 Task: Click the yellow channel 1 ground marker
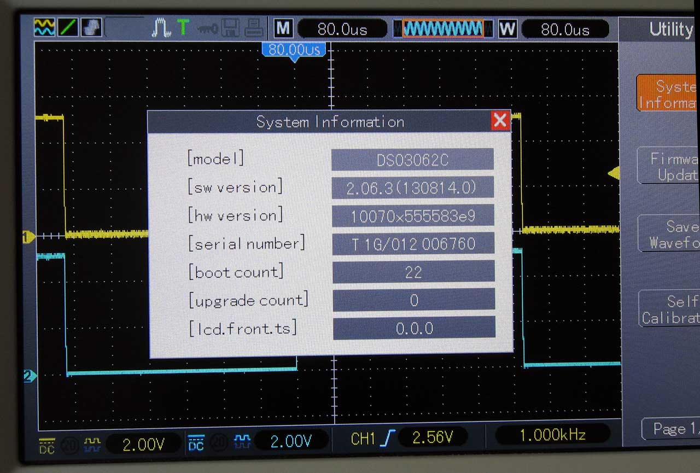[x=28, y=237]
